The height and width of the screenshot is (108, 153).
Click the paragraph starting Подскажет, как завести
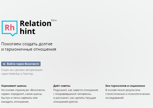76,96
